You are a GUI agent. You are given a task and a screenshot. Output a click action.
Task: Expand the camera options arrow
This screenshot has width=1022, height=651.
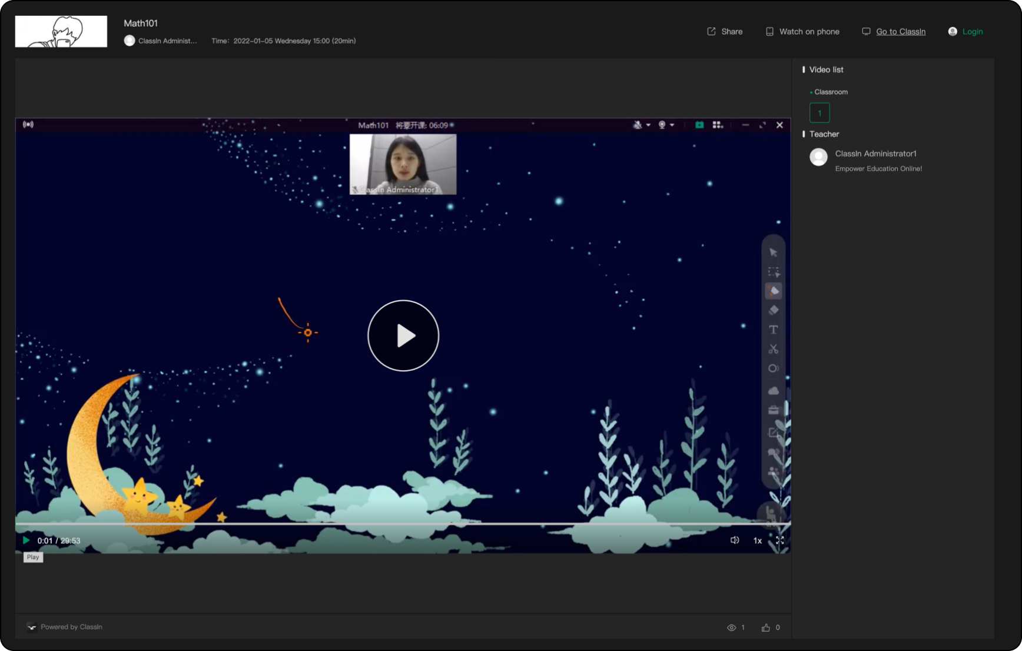[x=672, y=125]
